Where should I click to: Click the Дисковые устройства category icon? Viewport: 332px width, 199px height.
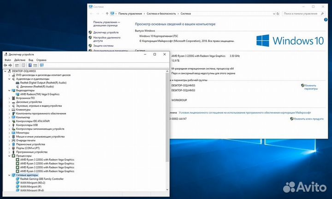click(13, 102)
